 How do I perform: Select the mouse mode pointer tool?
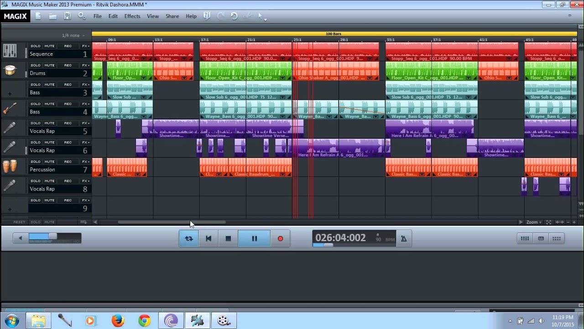click(x=261, y=16)
